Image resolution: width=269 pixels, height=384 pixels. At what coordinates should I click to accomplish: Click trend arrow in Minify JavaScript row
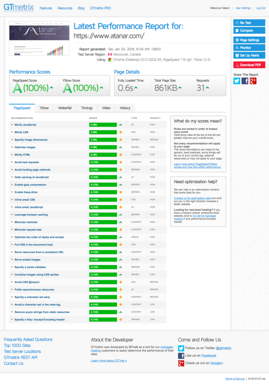(x=120, y=125)
